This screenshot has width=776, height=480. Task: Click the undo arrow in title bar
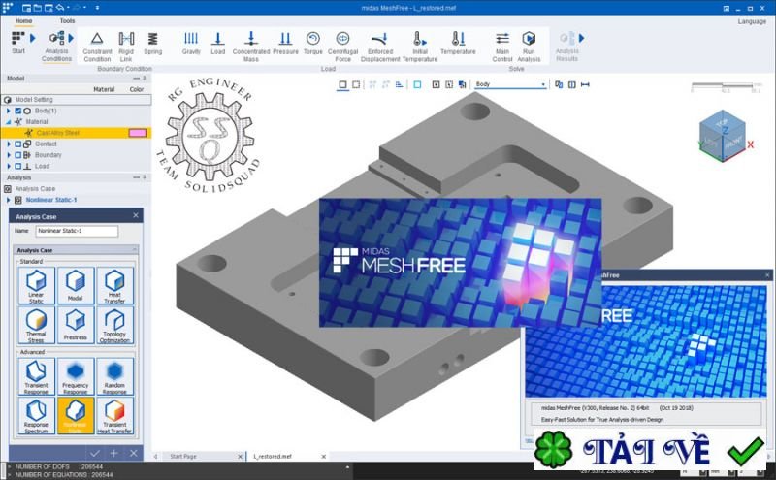[60, 8]
